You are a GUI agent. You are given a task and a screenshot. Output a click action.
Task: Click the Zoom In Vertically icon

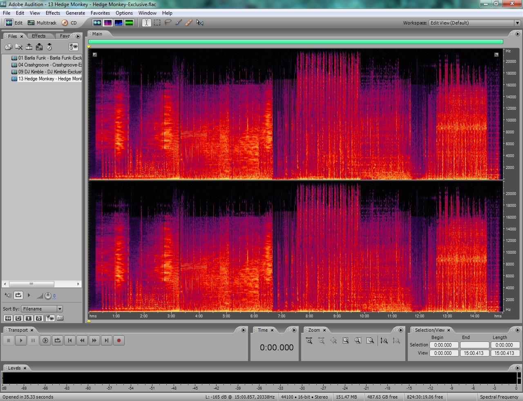(384, 341)
